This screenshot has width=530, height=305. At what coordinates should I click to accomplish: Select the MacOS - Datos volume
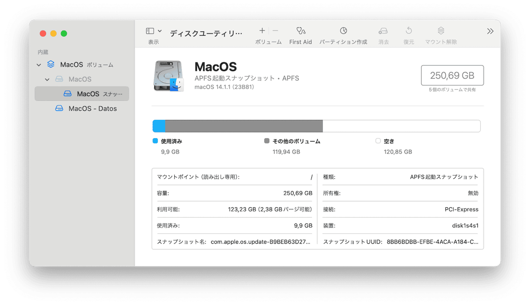[x=82, y=108]
